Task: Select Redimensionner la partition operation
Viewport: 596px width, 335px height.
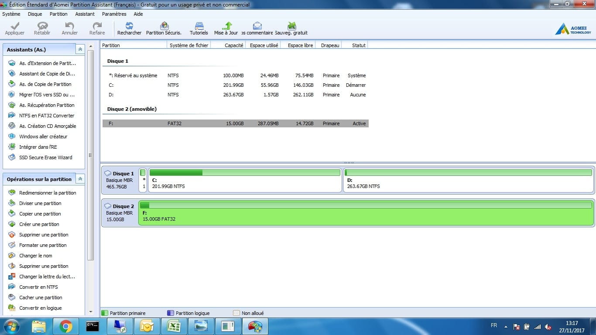Action: (x=48, y=193)
